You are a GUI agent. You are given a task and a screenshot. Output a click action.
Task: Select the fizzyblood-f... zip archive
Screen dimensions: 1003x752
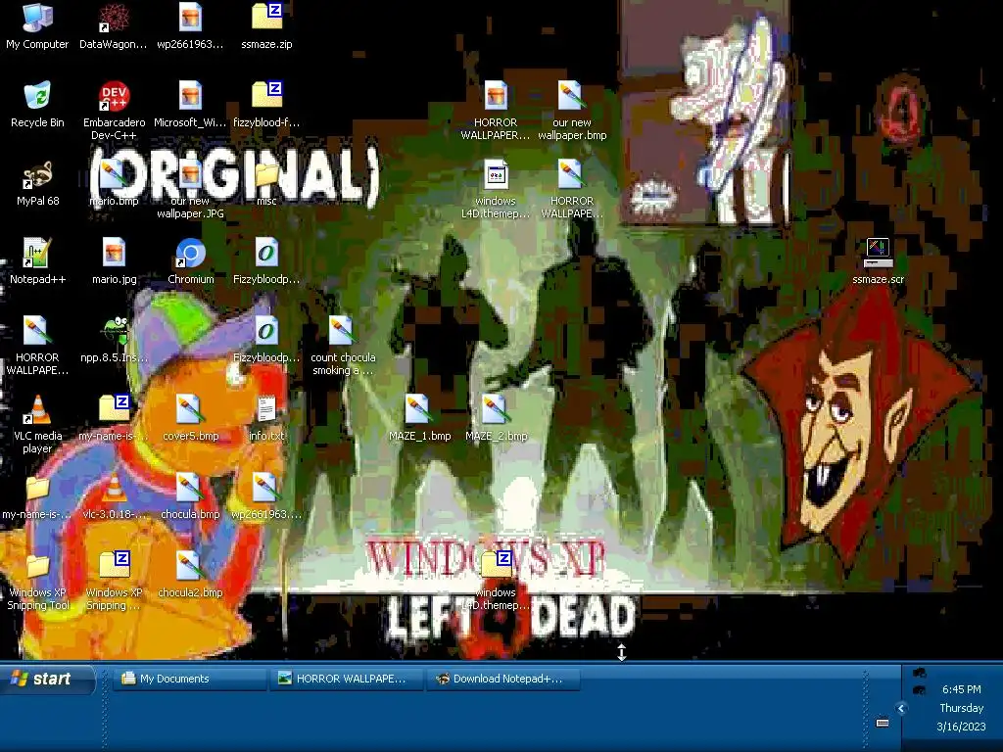(x=266, y=96)
